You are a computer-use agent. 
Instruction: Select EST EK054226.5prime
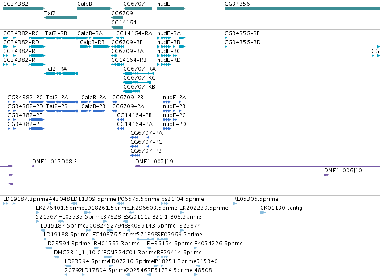(x=196, y=248)
